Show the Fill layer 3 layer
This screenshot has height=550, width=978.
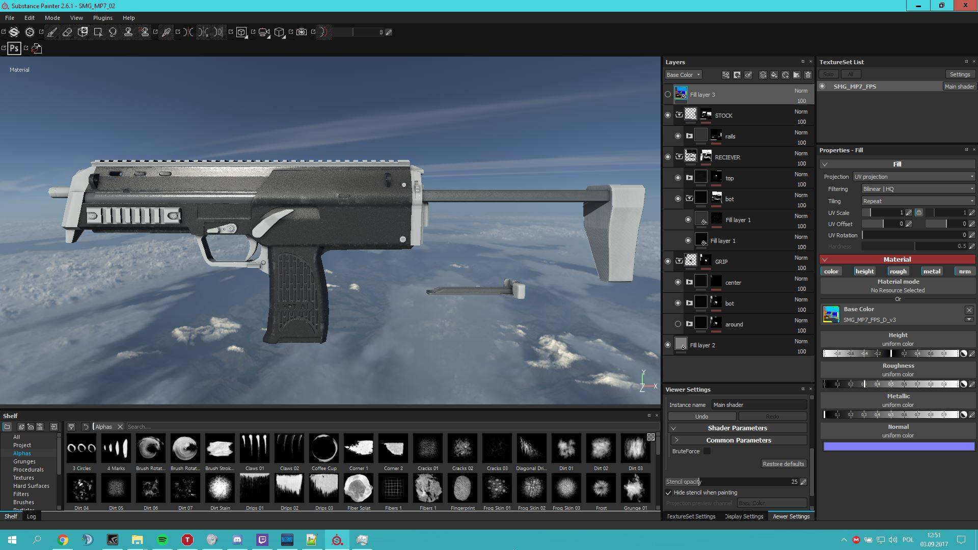[668, 94]
